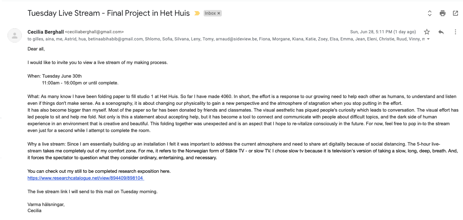Remove the Inbox label with its X
Viewport: 463px width, 220px height.
coord(219,13)
